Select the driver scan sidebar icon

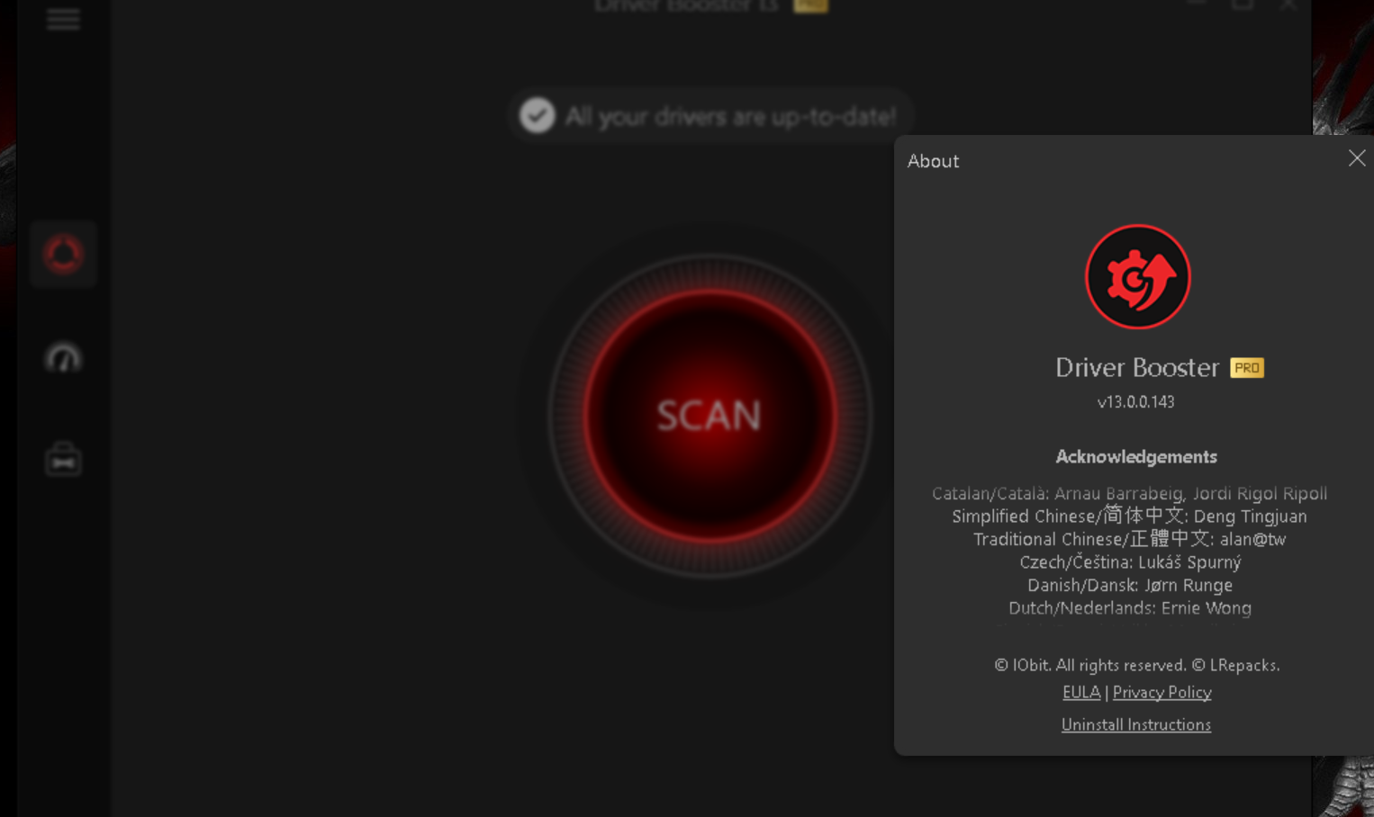coord(63,255)
